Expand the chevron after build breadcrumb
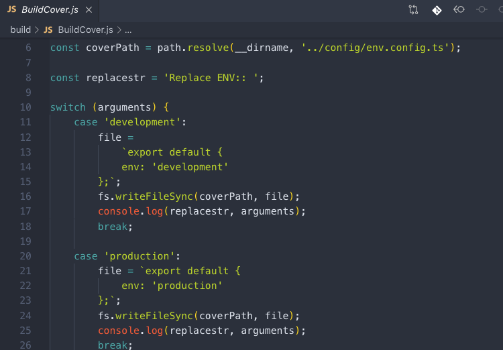The image size is (503, 350). coord(37,30)
